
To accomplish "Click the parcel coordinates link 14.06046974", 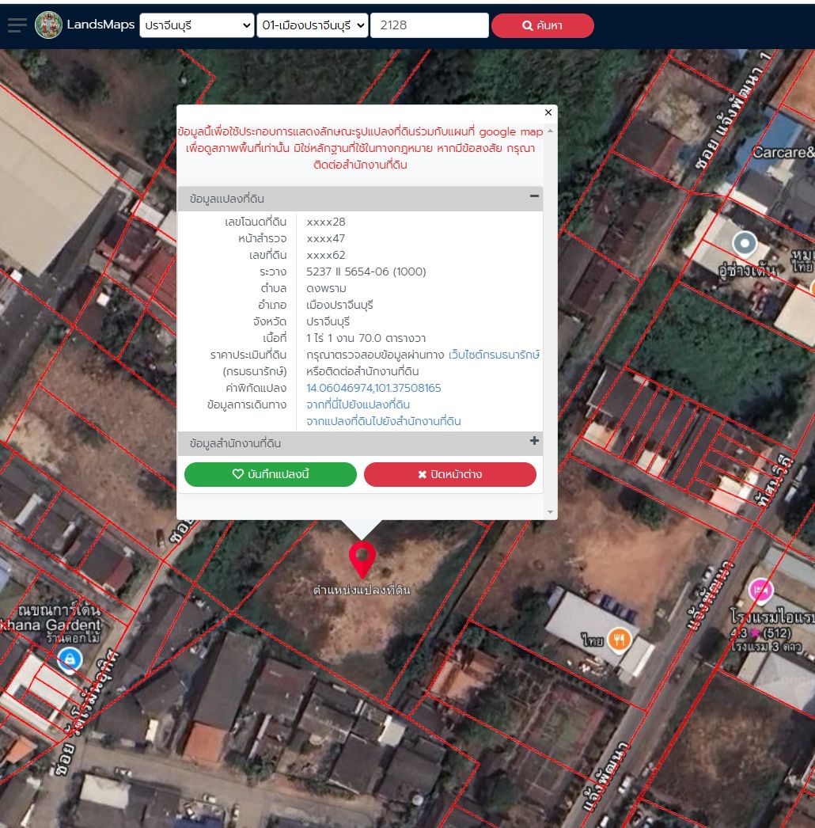I will point(373,388).
